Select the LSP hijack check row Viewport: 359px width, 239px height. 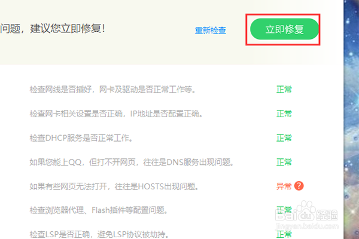[99, 234]
